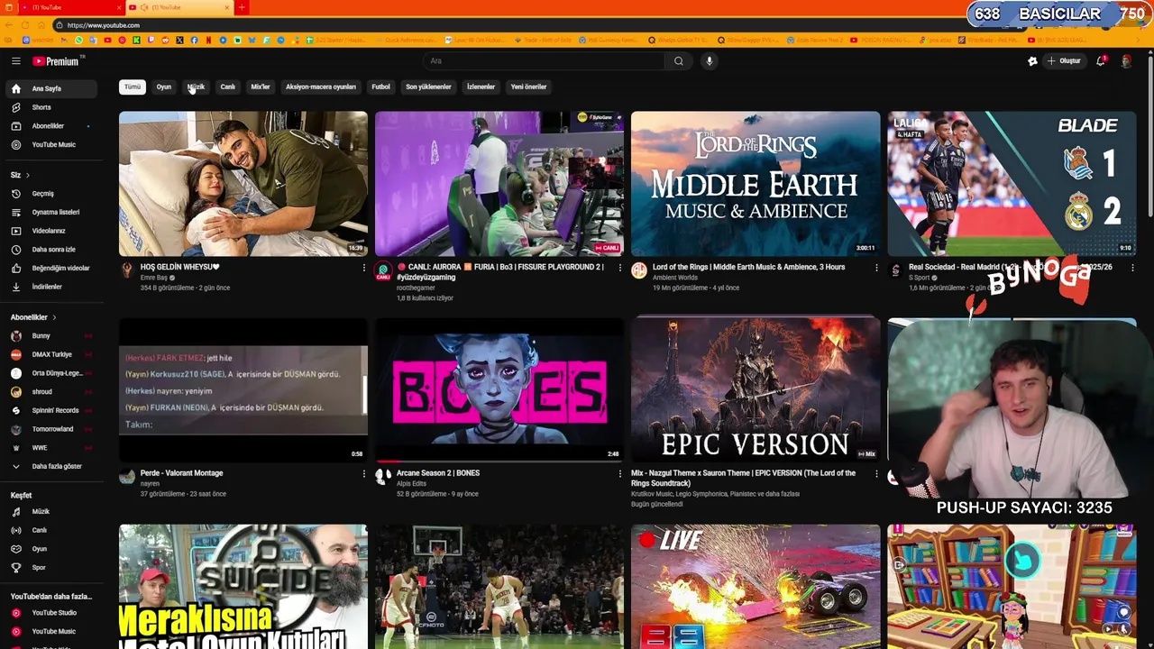The image size is (1154, 649).
Task: Click the browser address bar URL
Action: pyautogui.click(x=103, y=25)
